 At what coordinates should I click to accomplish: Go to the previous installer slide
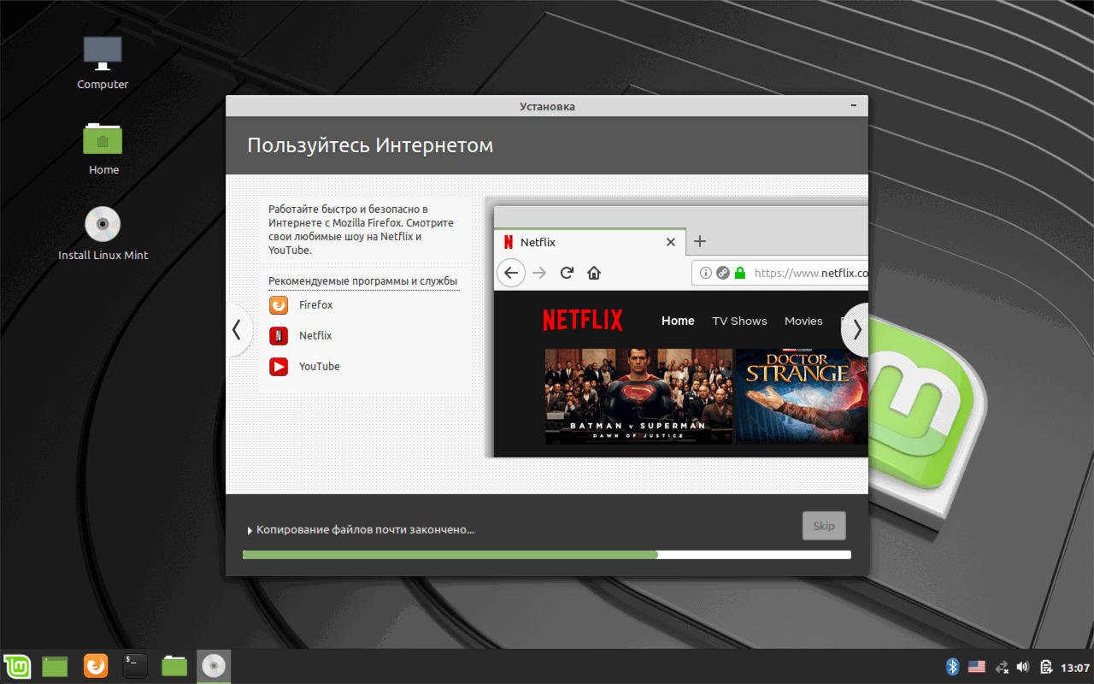pos(237,330)
